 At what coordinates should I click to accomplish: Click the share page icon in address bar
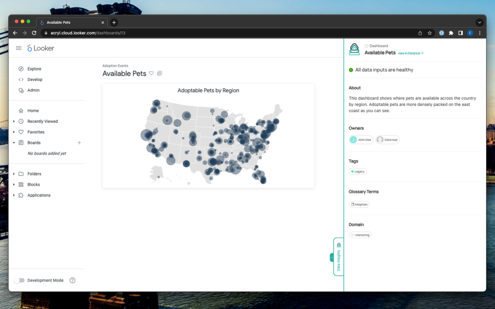click(x=420, y=33)
